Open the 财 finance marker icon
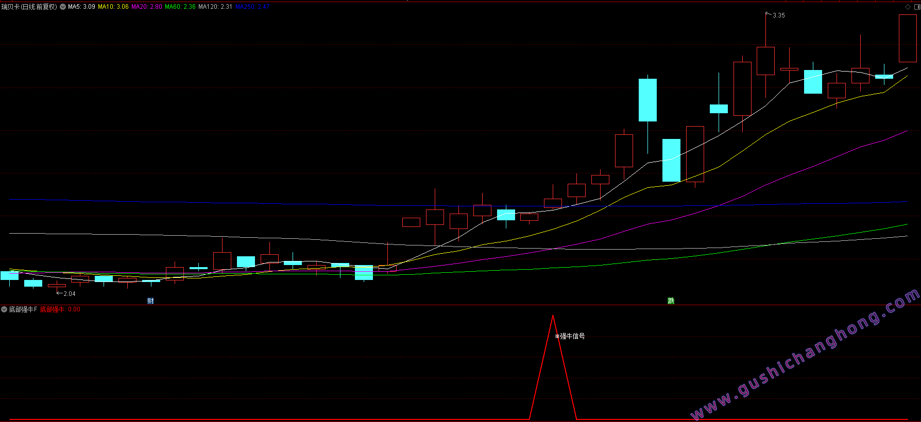Image resolution: width=921 pixels, height=422 pixels. (x=150, y=301)
